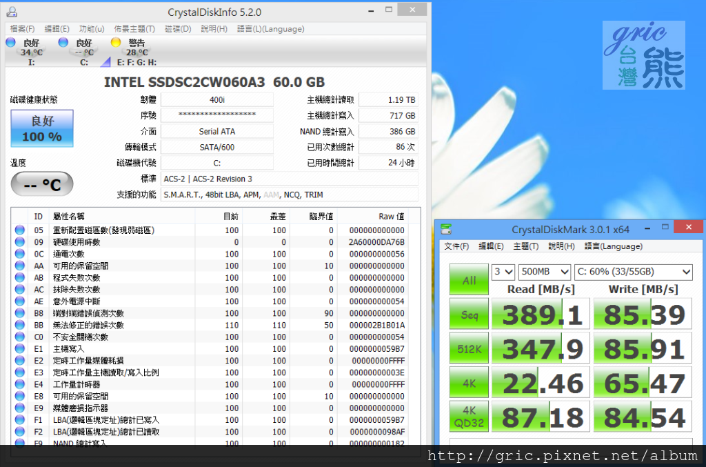
Task: Click the host writes value 717 GB
Action: (x=389, y=116)
